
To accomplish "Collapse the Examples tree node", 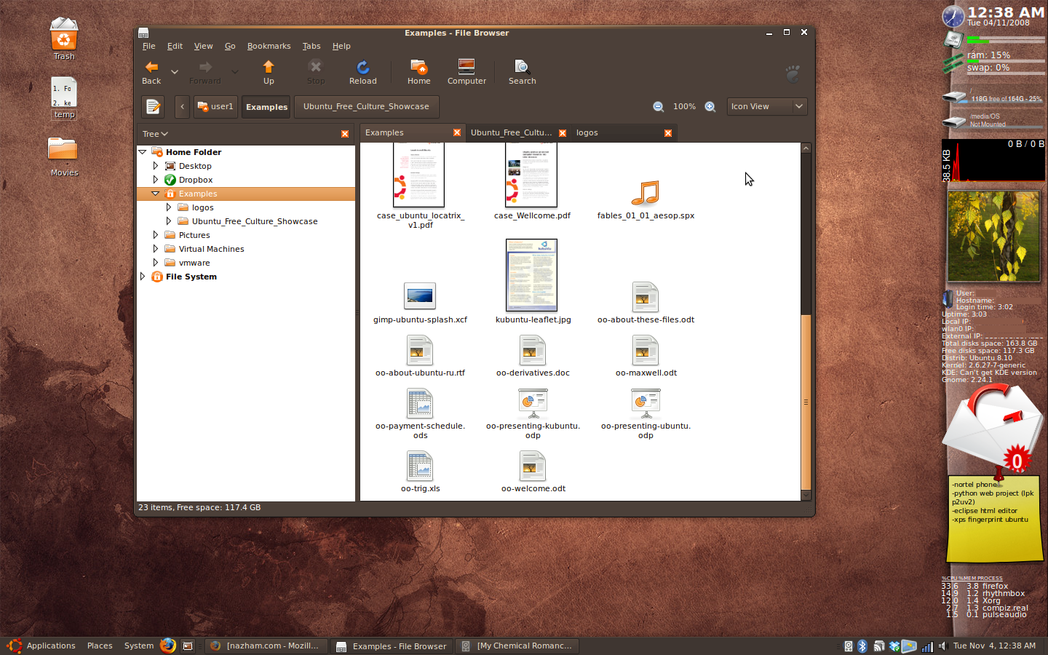I will click(x=156, y=194).
